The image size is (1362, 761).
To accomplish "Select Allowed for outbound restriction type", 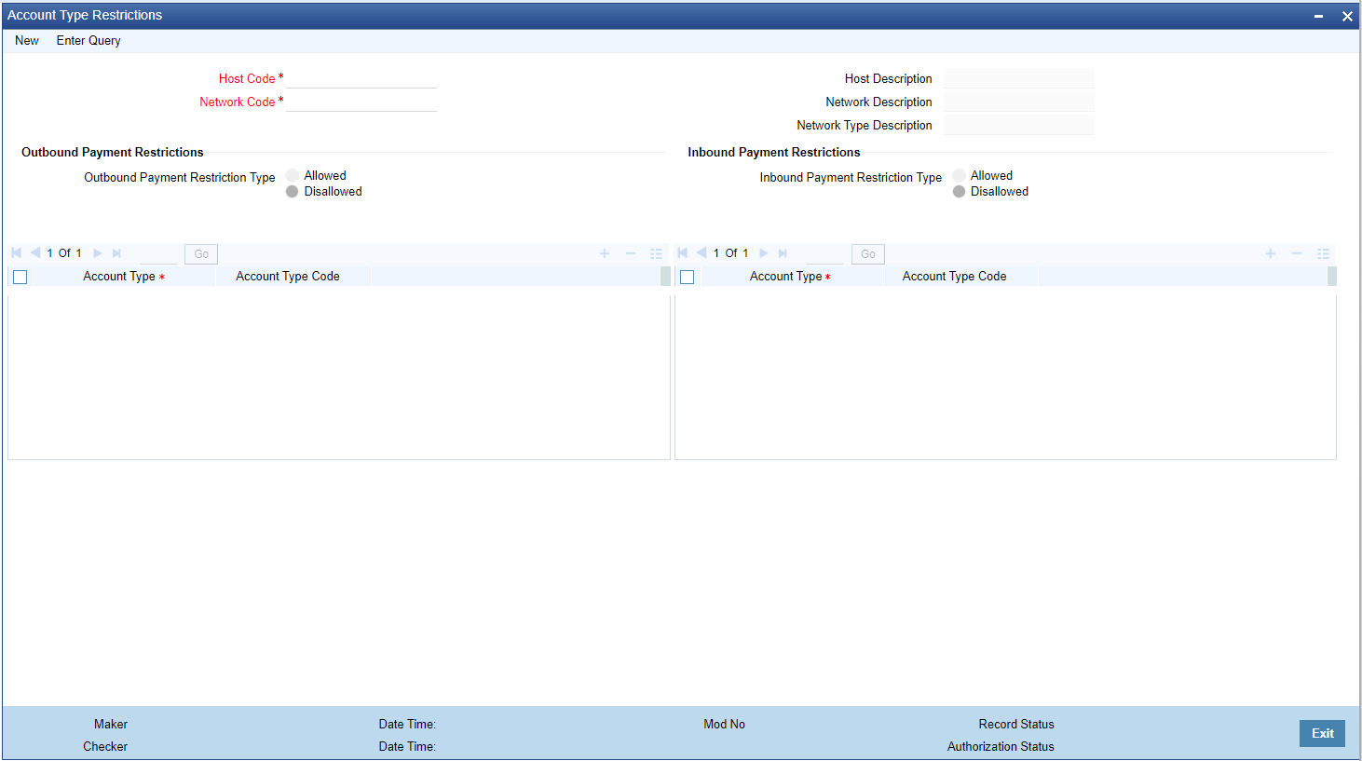I will click(x=293, y=175).
